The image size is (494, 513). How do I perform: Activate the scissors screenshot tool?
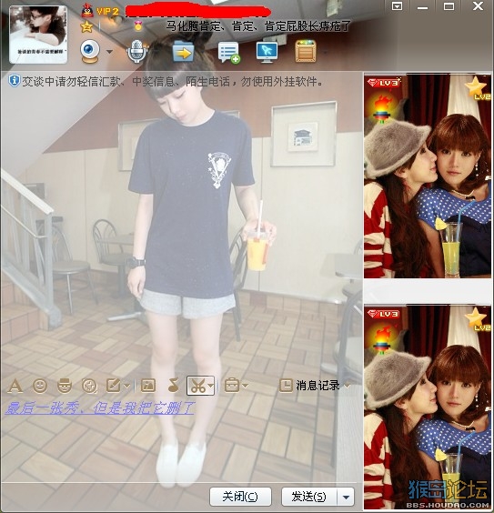[x=197, y=386]
